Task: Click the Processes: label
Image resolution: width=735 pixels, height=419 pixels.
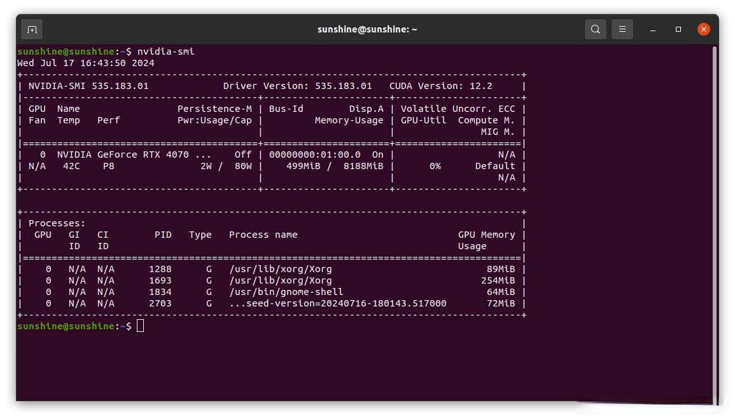Action: (57, 223)
